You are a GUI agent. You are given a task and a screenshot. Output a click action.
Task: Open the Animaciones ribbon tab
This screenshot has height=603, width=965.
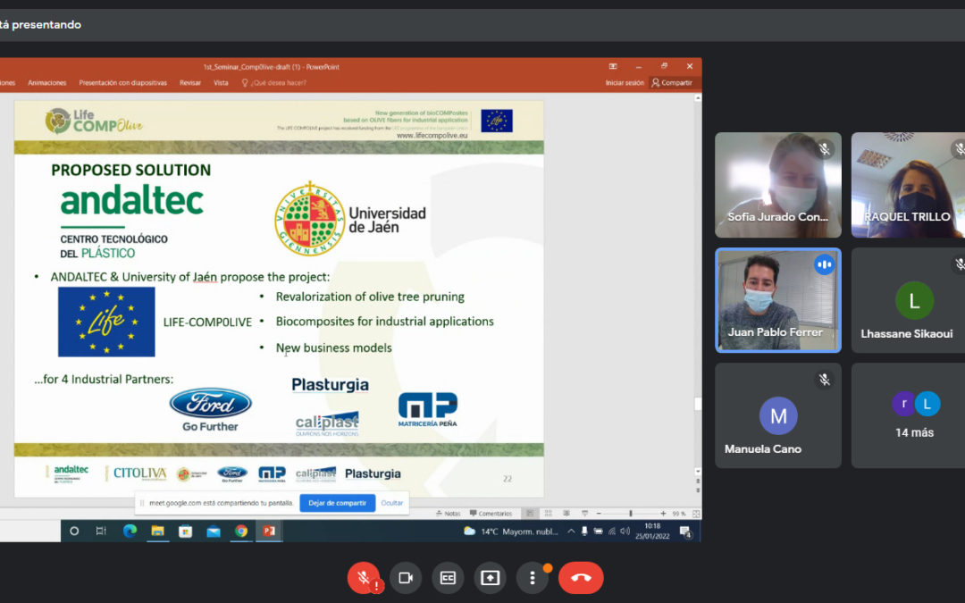coord(47,82)
